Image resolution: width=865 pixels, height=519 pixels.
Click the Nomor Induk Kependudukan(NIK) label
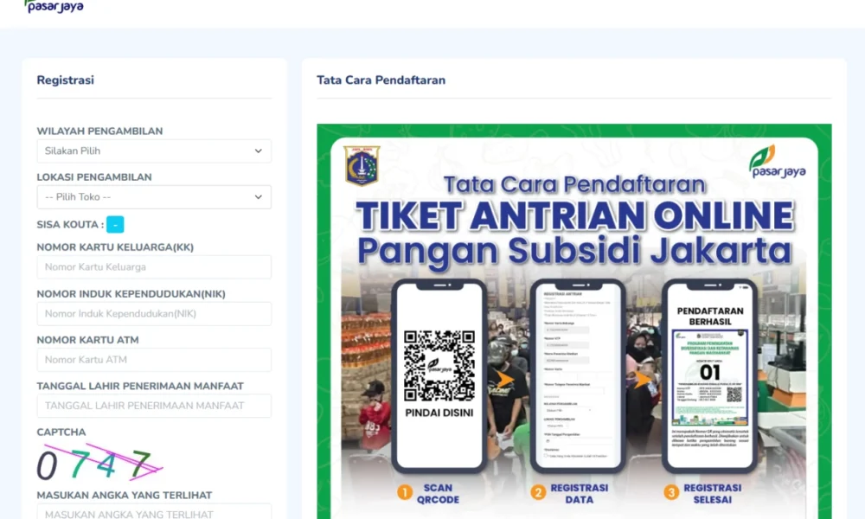click(x=131, y=294)
